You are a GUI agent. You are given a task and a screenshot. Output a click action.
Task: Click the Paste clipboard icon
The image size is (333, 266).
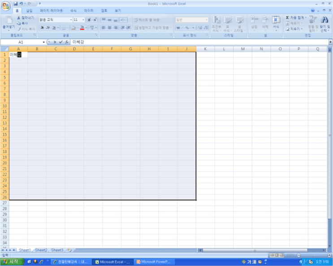9,20
